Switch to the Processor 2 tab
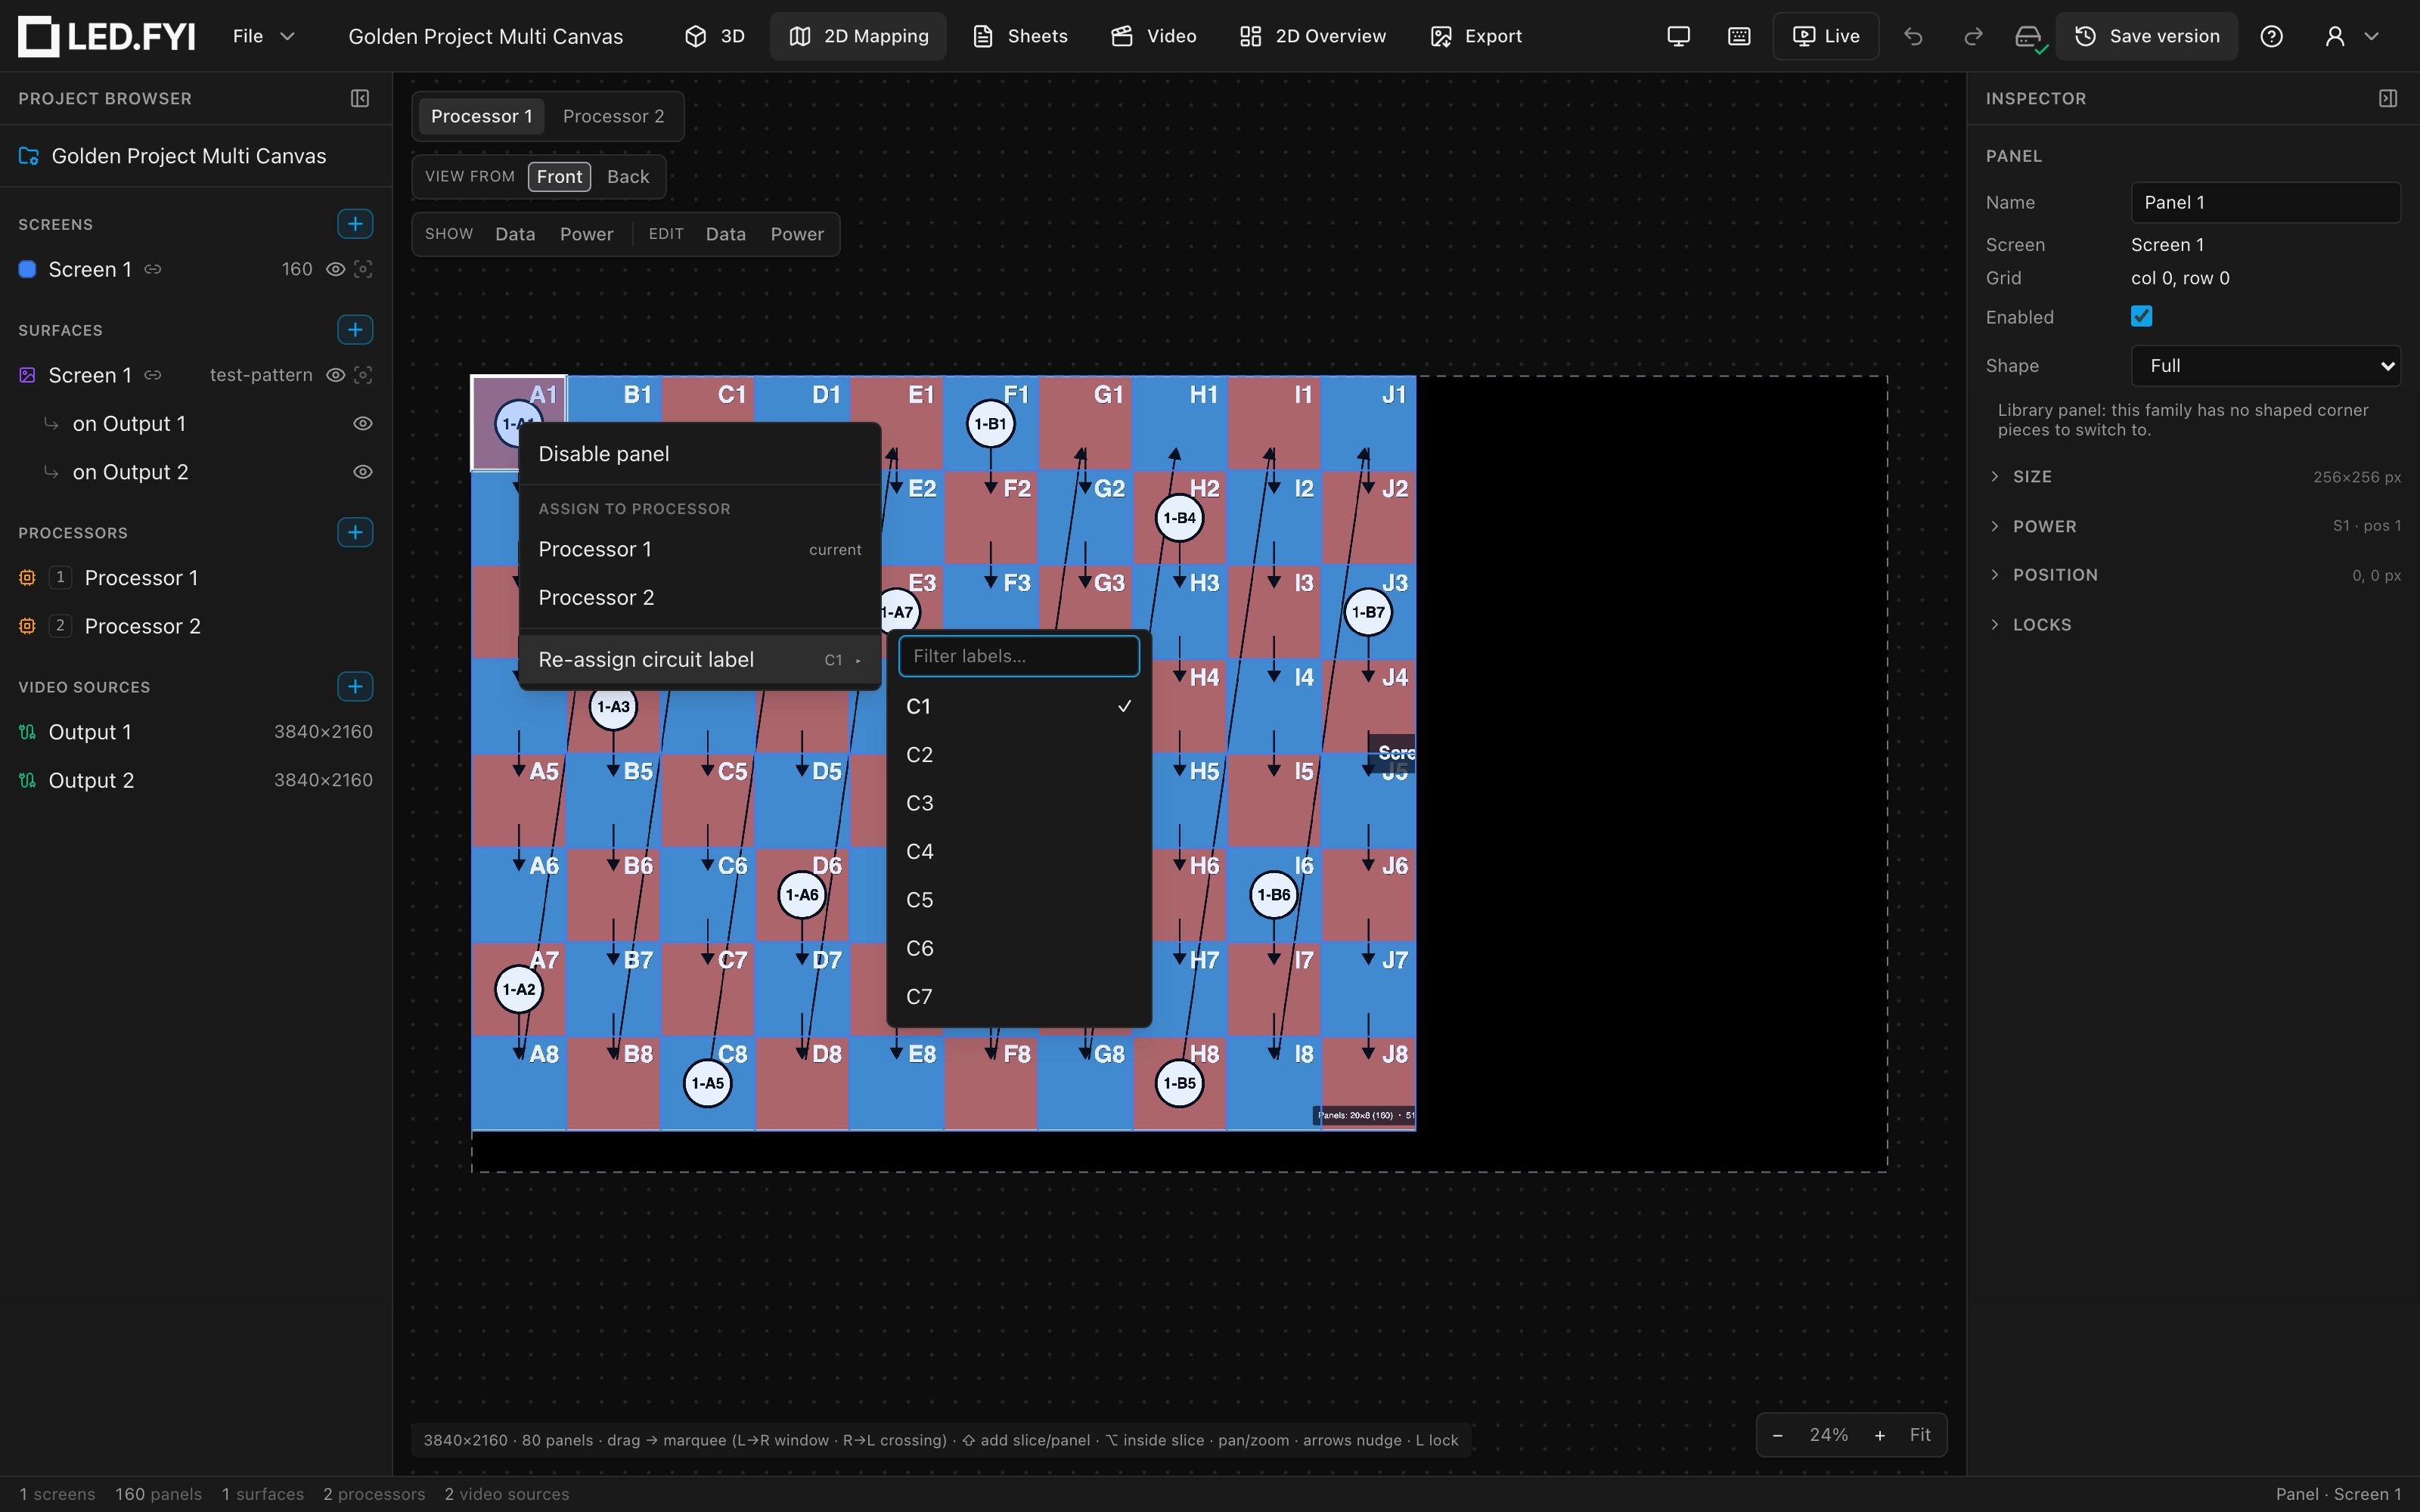The height and width of the screenshot is (1512, 2420). click(x=613, y=116)
